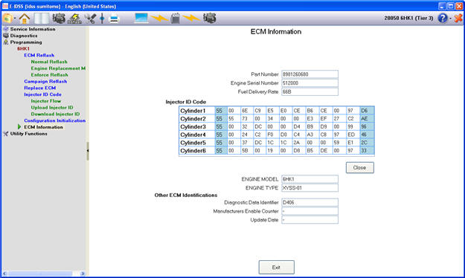Image resolution: width=465 pixels, height=278 pixels.
Task: Click the Fuel Delivery Rate field
Action: (310, 92)
